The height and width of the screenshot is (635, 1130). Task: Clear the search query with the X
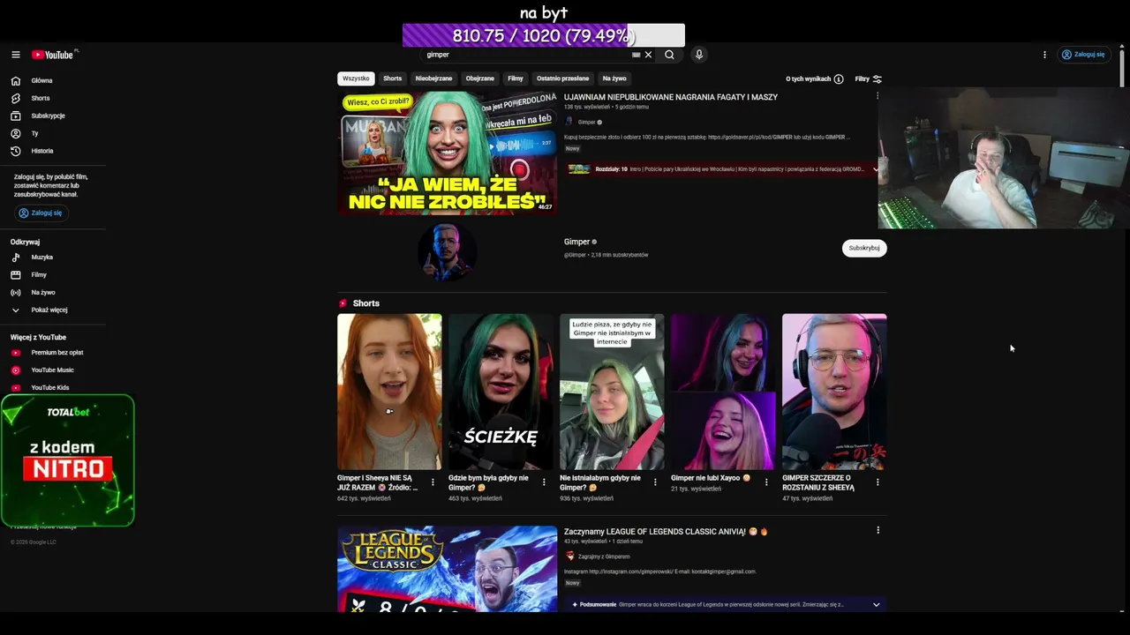click(x=648, y=55)
